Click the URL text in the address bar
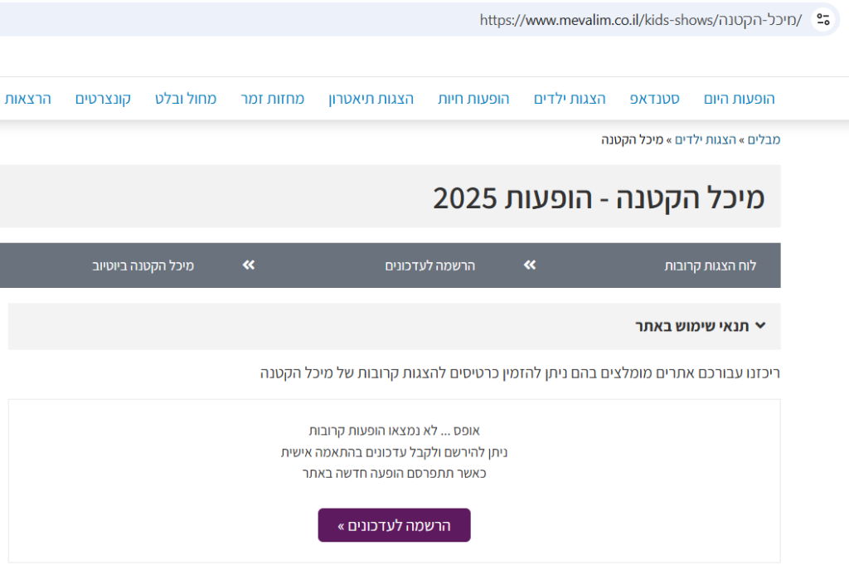849x575 pixels. click(641, 20)
